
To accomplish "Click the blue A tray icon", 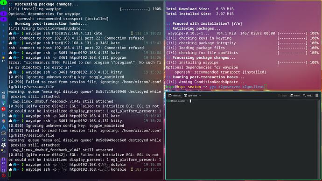I will pos(3,127).
